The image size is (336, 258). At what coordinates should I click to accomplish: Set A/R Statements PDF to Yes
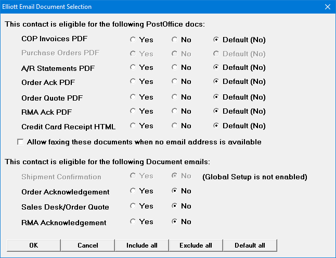[x=133, y=68]
